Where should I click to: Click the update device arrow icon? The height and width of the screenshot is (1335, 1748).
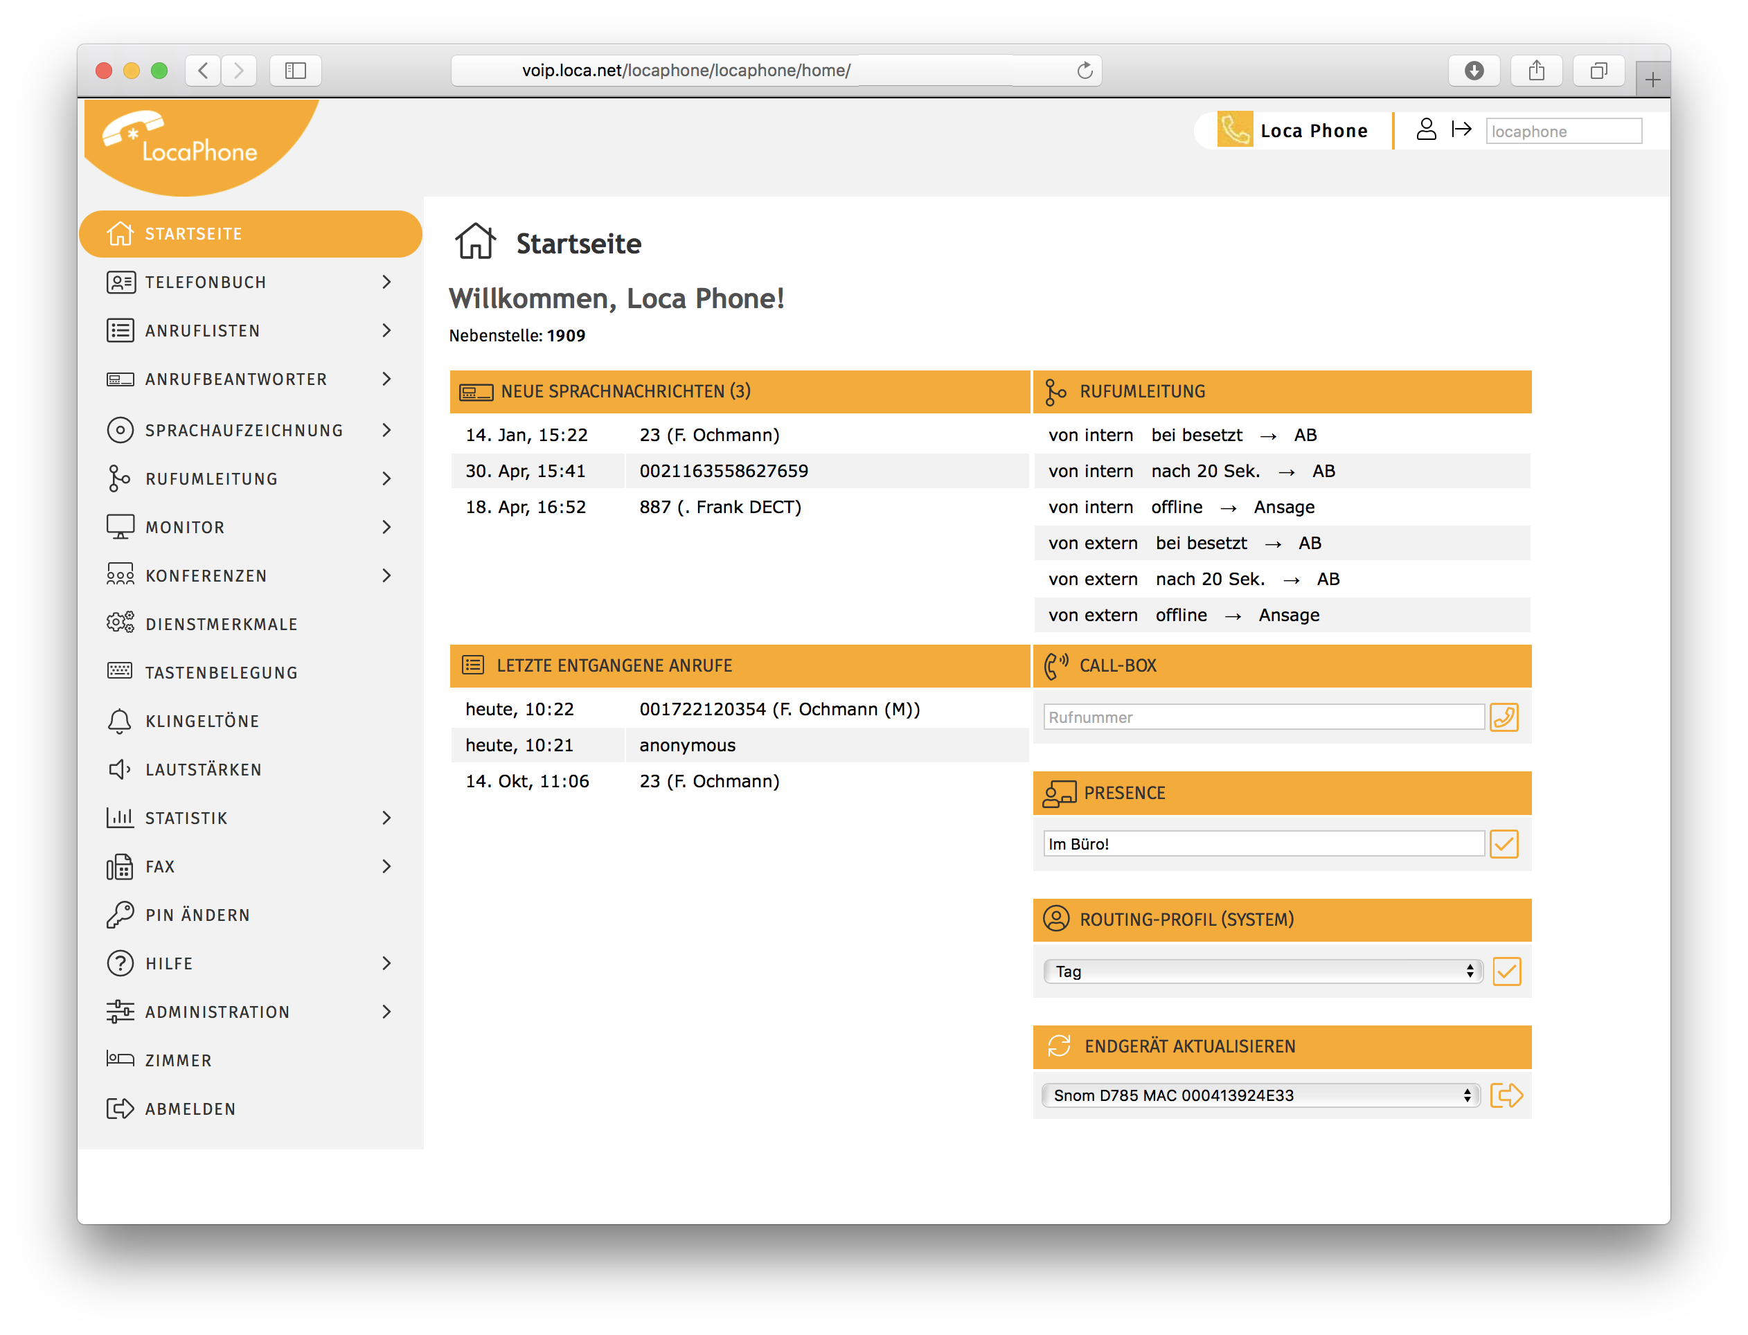(1506, 1095)
